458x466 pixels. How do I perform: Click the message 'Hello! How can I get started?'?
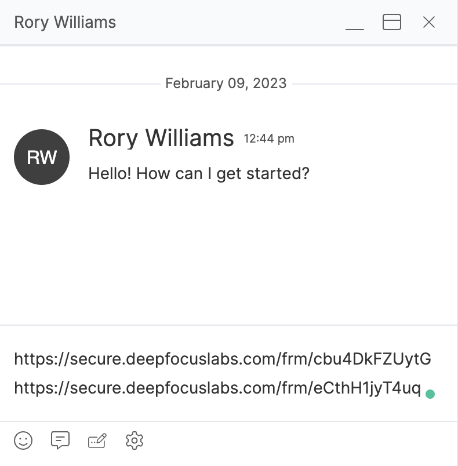(x=199, y=173)
